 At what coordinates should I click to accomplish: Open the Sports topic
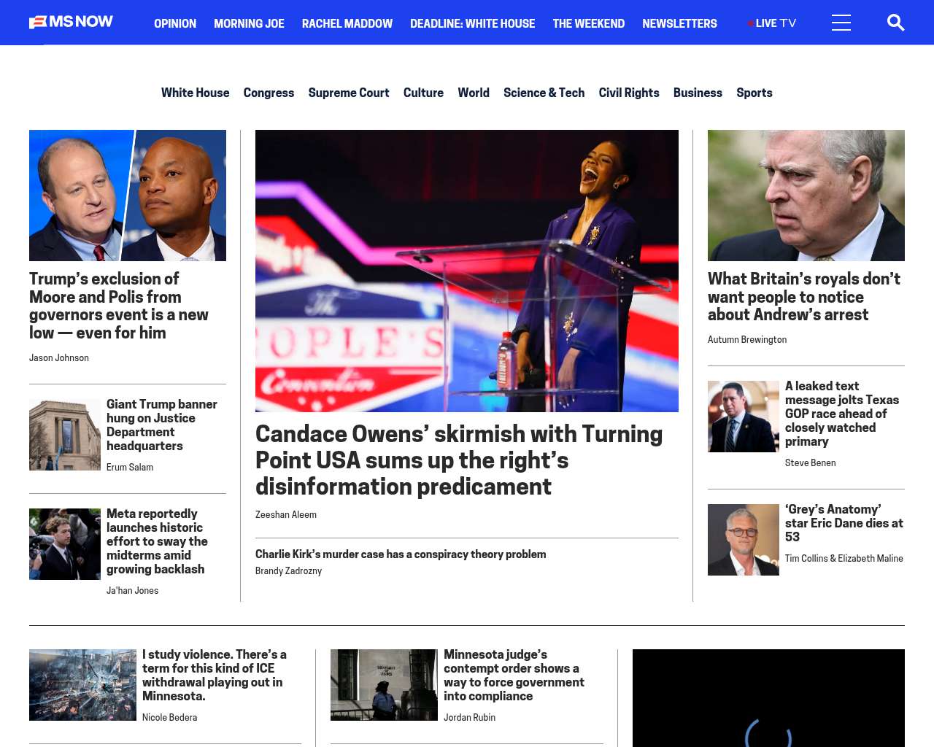pos(754,93)
